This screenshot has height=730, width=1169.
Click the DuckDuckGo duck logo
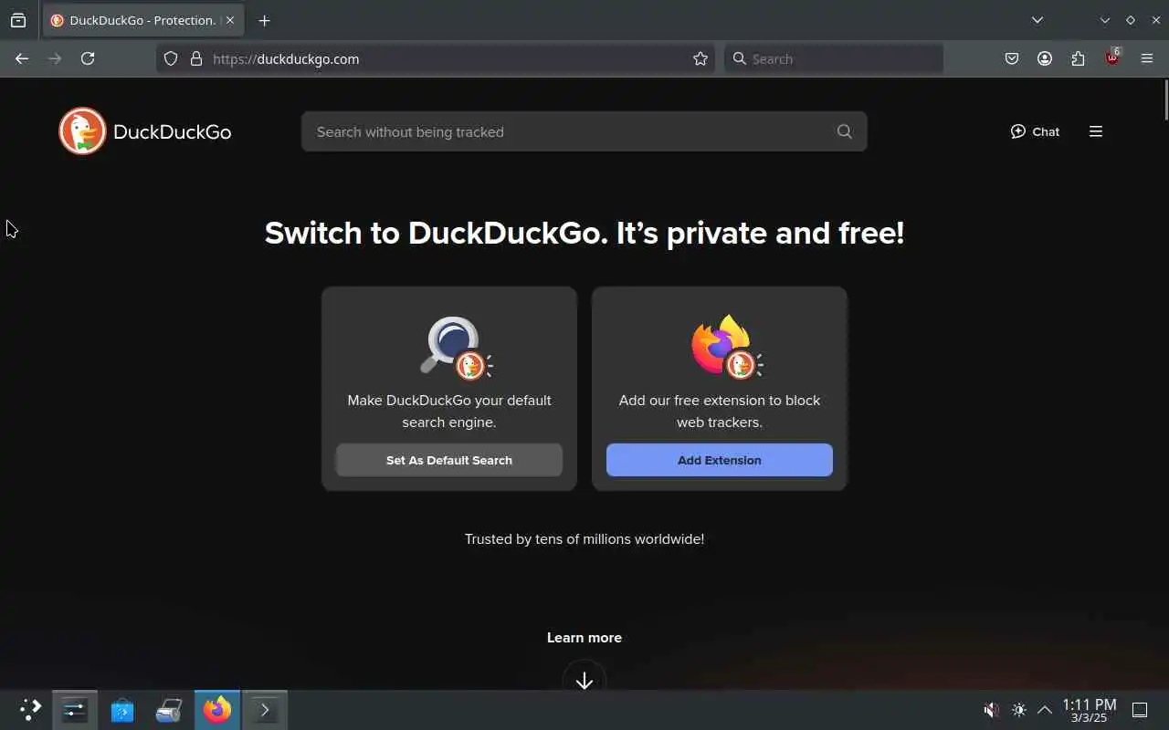click(x=82, y=131)
